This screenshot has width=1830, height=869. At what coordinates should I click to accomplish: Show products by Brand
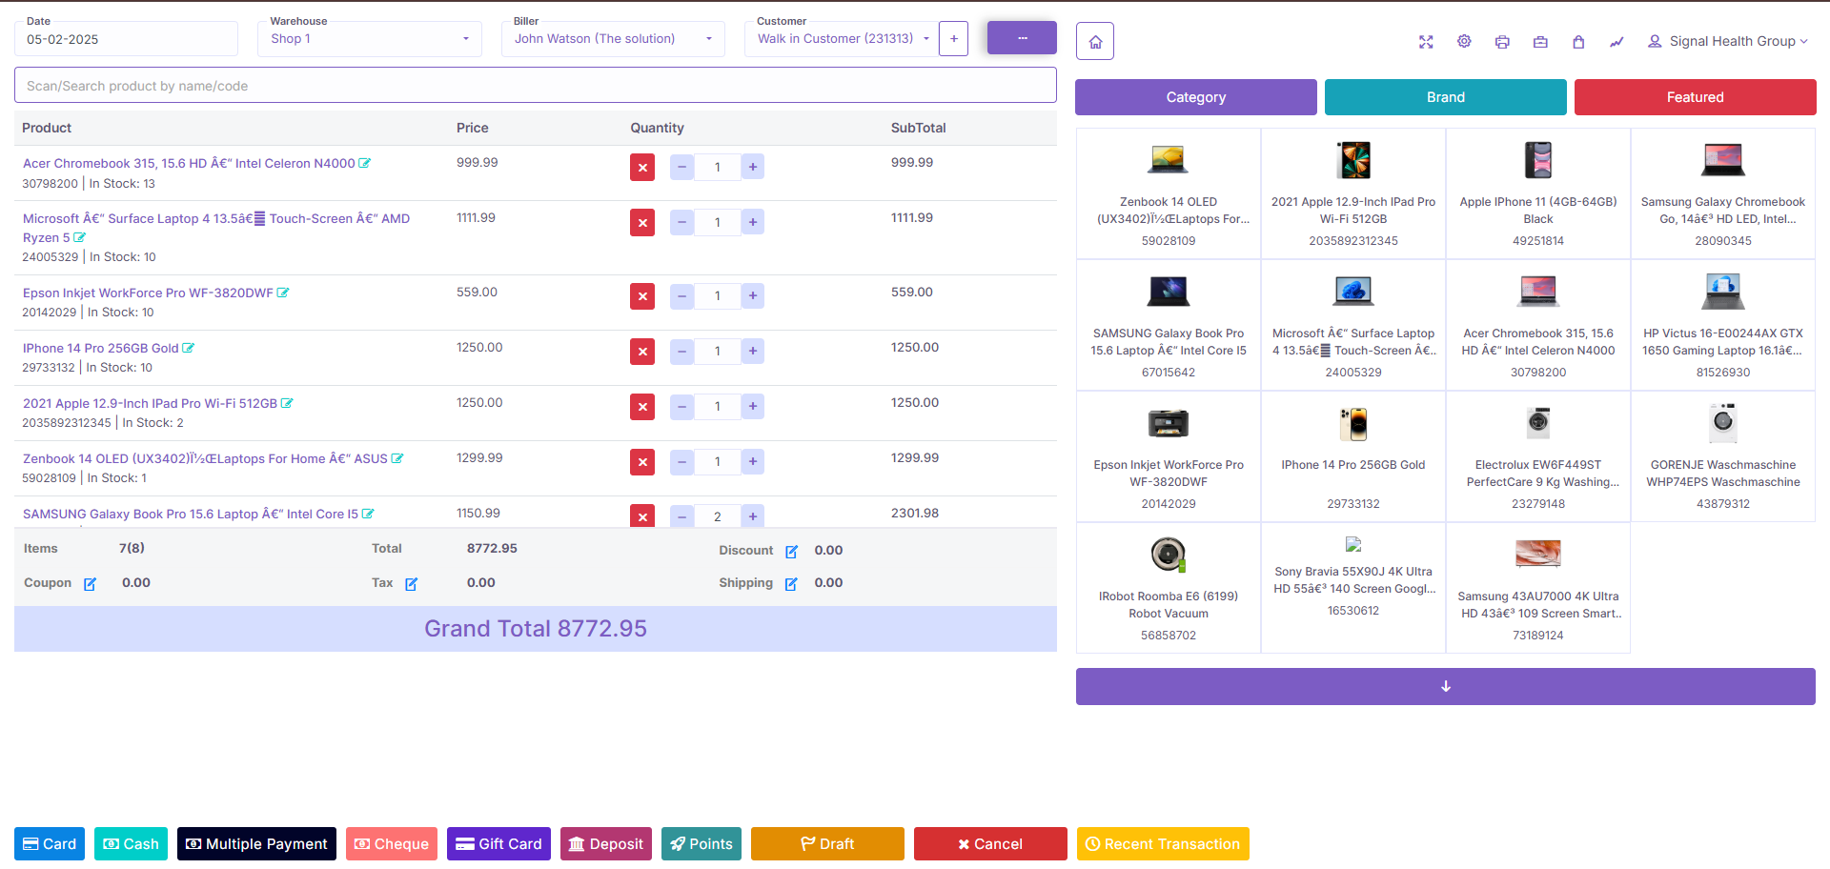(x=1446, y=97)
